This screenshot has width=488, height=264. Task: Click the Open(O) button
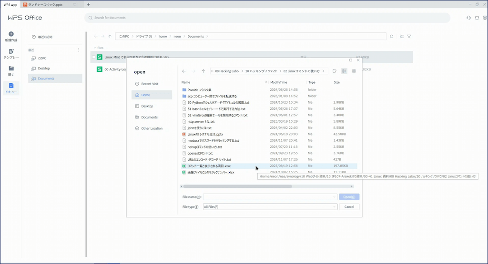click(349, 197)
